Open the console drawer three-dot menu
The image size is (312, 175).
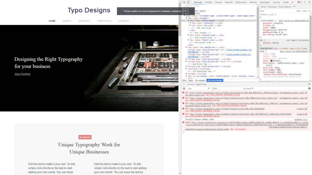click(184, 84)
